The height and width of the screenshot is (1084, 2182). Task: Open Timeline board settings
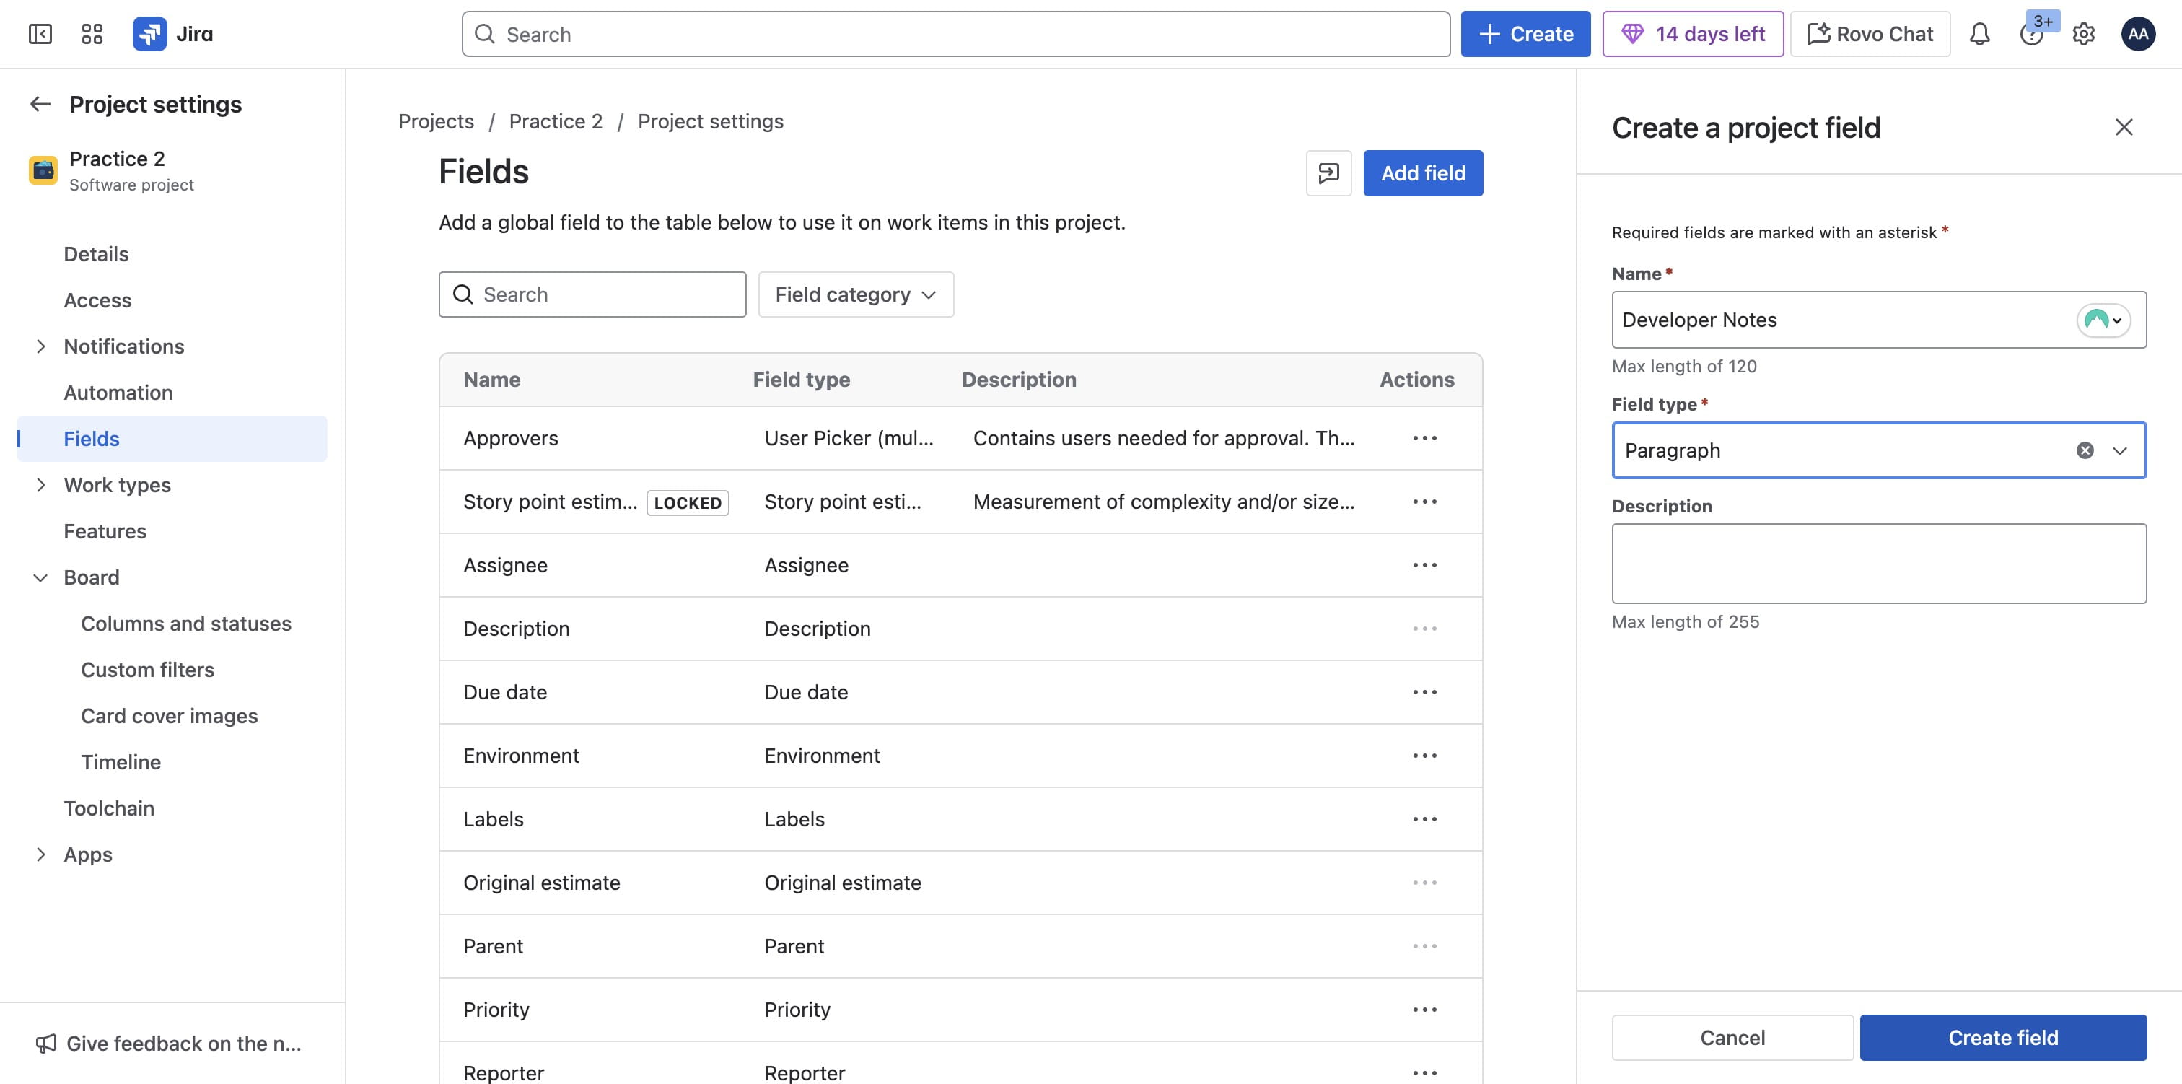[x=121, y=762]
